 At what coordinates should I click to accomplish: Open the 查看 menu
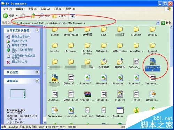point(32,9)
